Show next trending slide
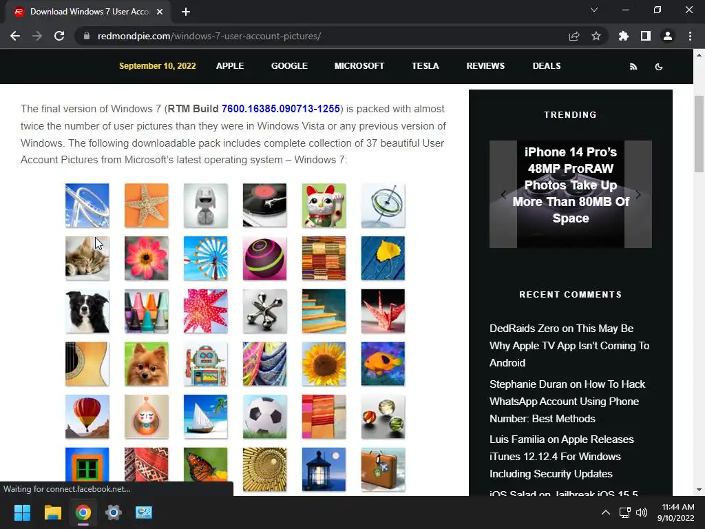 638,194
